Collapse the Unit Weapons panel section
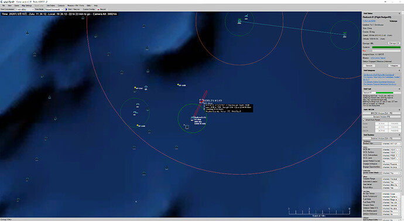404x221 pixels. [399, 70]
